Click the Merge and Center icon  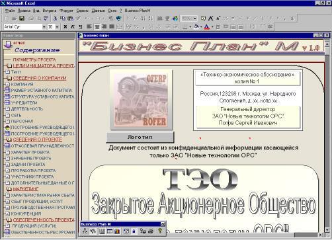click(x=119, y=27)
